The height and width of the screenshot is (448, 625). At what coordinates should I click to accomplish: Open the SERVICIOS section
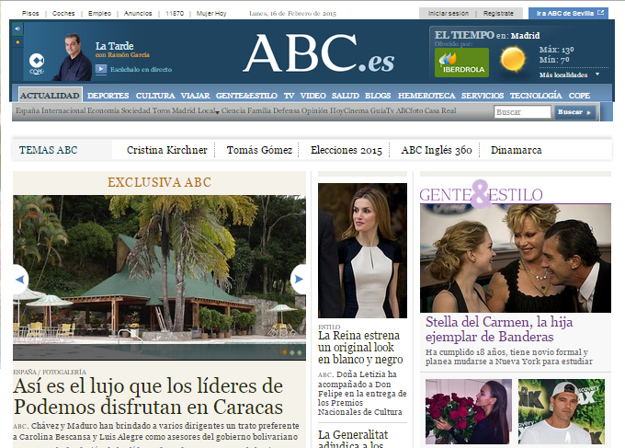click(483, 96)
